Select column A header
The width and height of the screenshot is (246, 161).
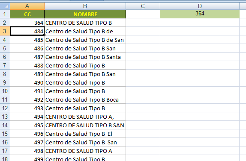27,6
